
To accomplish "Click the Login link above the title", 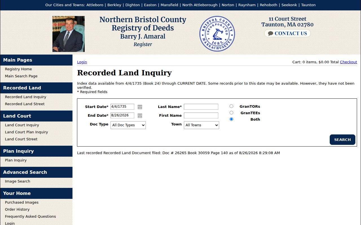I will coord(82,62).
